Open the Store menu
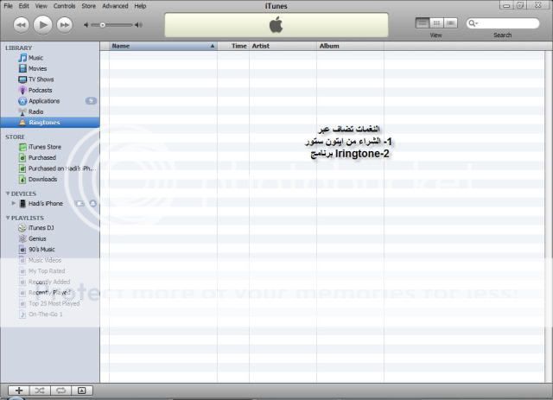 88,6
